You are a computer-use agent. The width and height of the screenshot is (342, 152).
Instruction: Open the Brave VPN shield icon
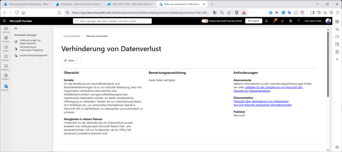pos(331,13)
